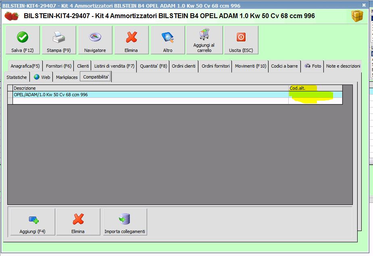Remove selected row with bottom Elimina button
Screen dimensions: 373x256
click(78, 222)
